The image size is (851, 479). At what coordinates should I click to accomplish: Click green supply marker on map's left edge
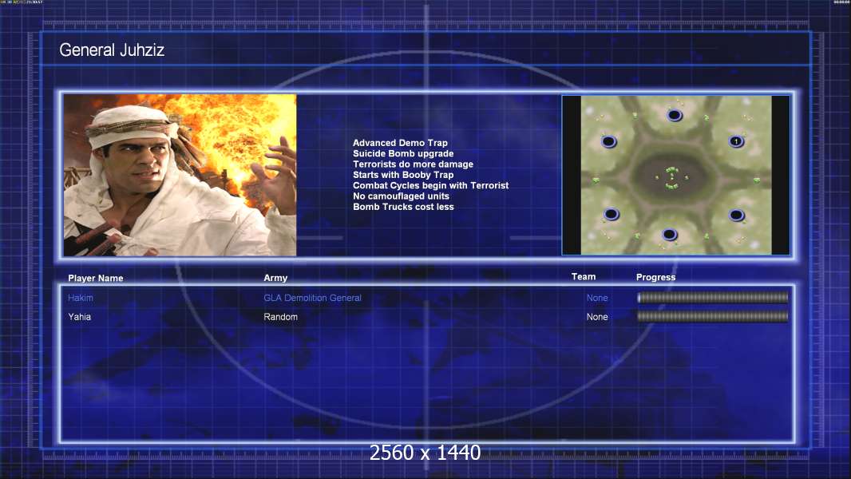pyautogui.click(x=596, y=180)
